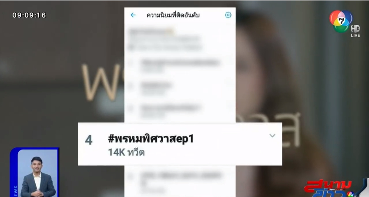The height and width of the screenshot is (197, 369).
Task: Click the Channel 7 colorful logo
Action: click(341, 21)
